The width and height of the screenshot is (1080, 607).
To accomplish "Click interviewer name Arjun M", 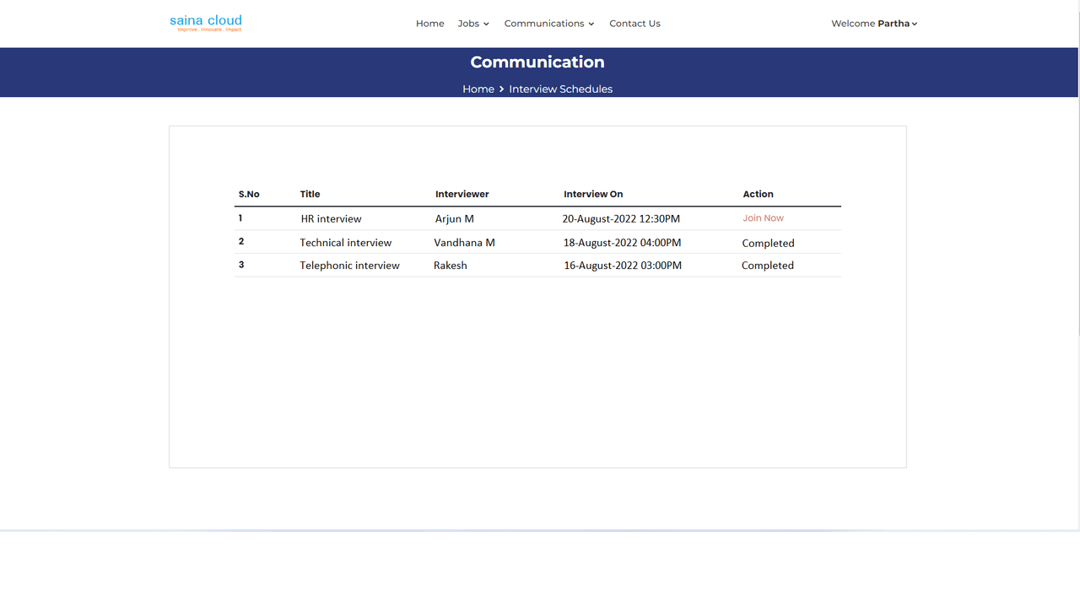I will coord(454,219).
